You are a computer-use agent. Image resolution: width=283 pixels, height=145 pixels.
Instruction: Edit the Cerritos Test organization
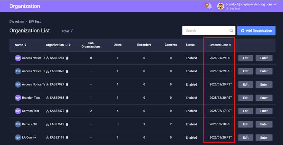tap(246, 111)
